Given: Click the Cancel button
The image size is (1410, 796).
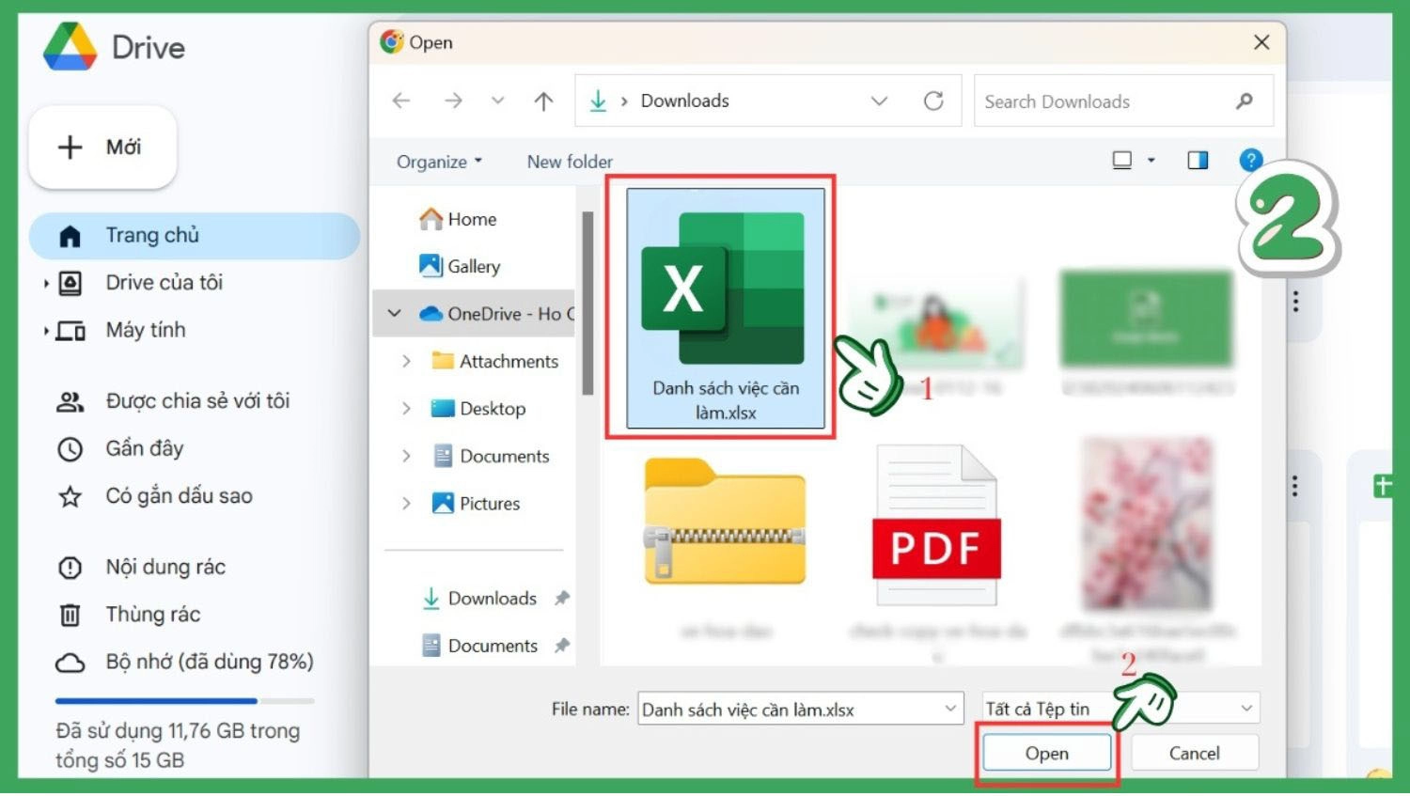Looking at the screenshot, I should [x=1195, y=754].
